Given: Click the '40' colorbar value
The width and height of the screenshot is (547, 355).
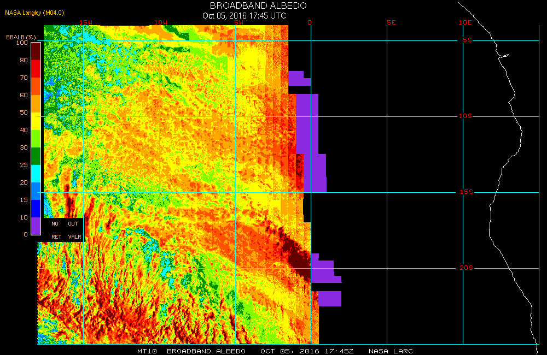Looking at the screenshot, I should [24, 129].
